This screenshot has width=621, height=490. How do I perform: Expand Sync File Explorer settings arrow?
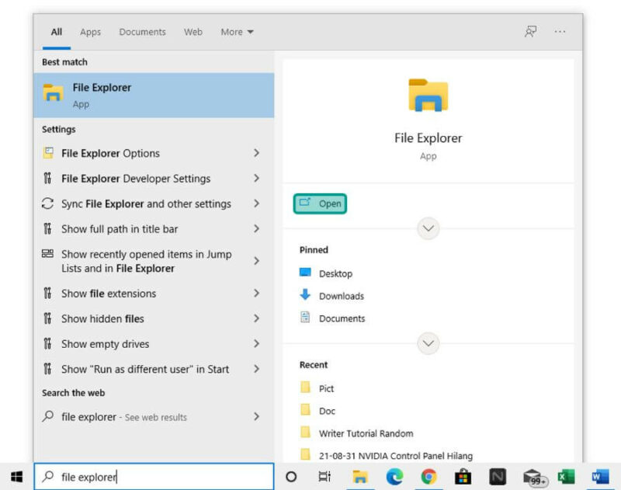point(257,203)
